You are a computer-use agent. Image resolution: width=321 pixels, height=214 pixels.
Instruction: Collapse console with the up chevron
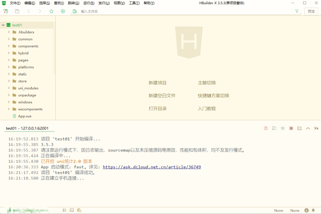pos(308,128)
